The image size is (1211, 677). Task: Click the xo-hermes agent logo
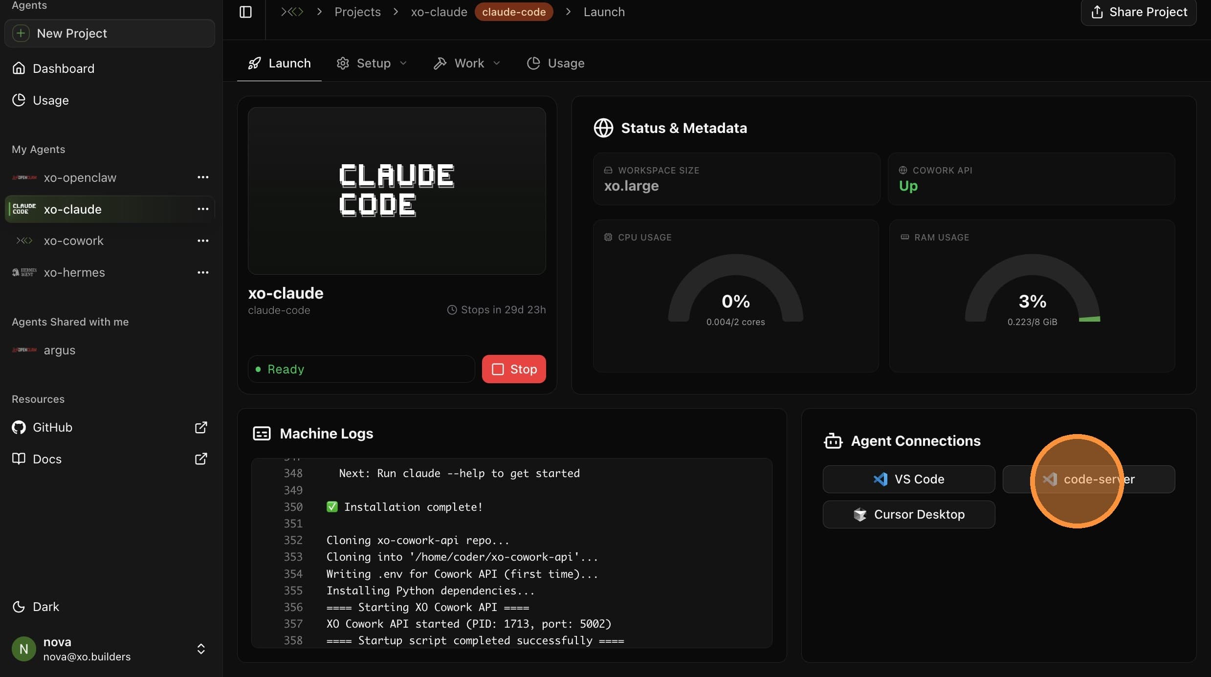24,273
